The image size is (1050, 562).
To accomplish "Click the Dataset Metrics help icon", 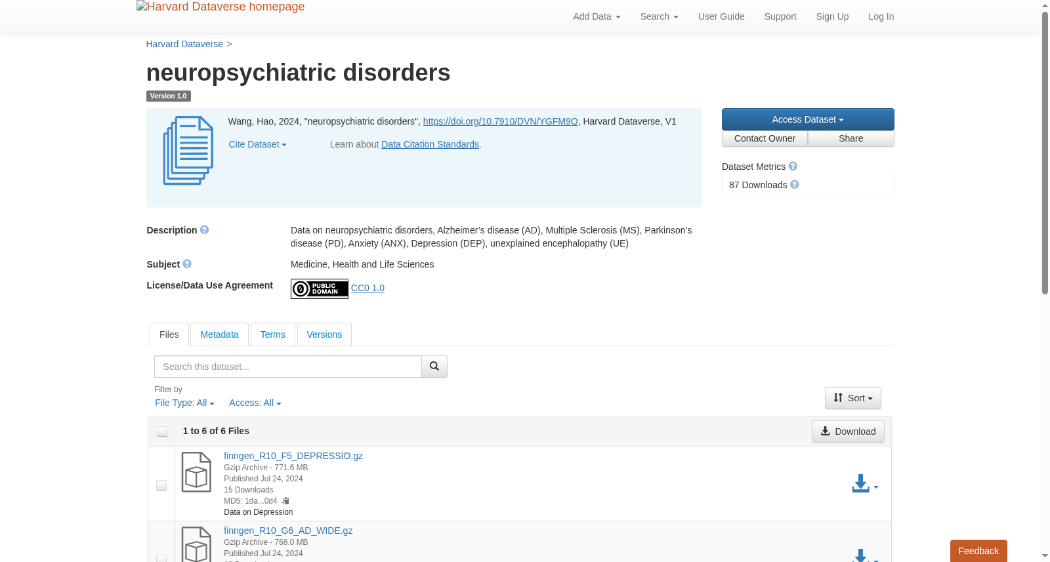I will (x=793, y=167).
